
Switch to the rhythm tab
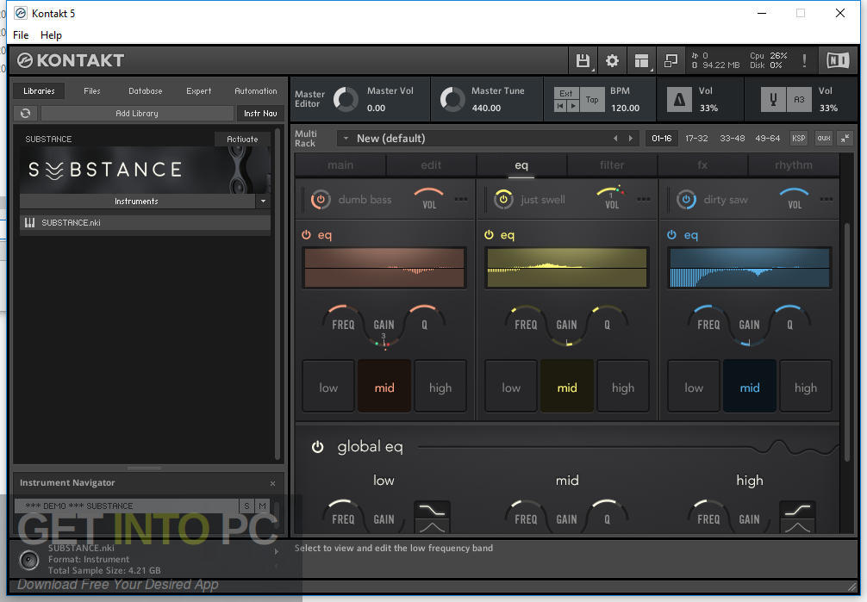point(794,165)
